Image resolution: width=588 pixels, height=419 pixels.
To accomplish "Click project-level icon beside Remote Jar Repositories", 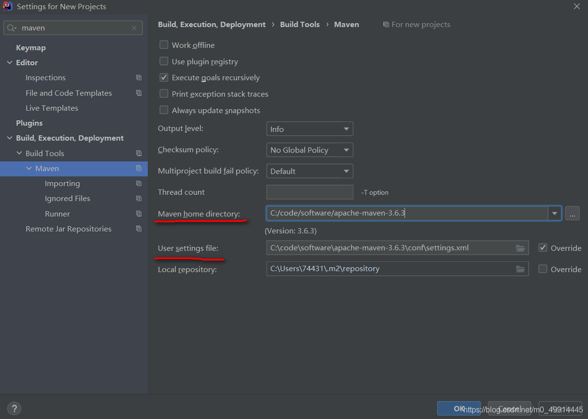I will [139, 229].
